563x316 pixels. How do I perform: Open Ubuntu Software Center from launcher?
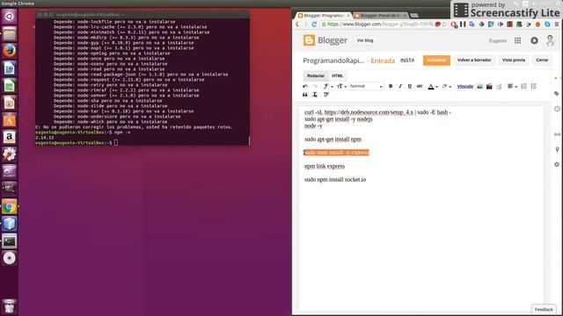[10, 119]
